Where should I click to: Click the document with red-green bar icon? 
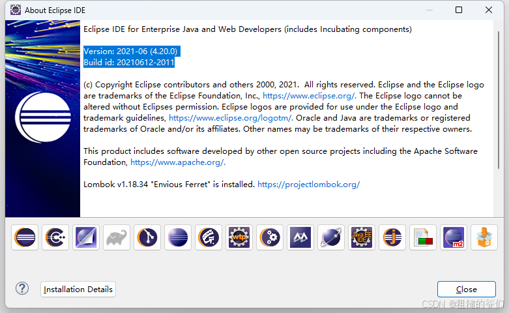423,237
